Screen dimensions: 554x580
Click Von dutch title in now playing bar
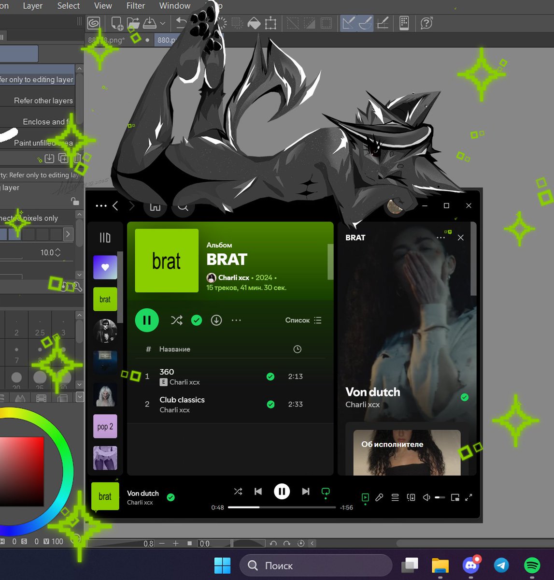[x=143, y=493]
